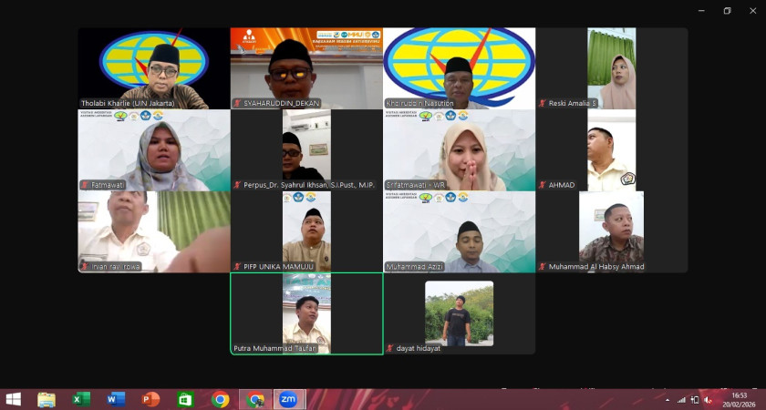Click Putra Muhammad Taufan's highlighted video
Screen dimensions: 766x410
pos(306,313)
